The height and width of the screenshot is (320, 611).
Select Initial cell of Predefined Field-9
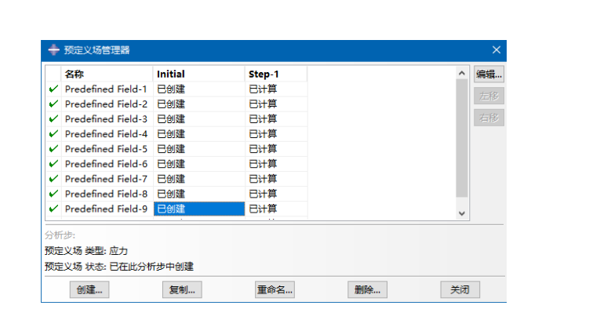tap(198, 209)
